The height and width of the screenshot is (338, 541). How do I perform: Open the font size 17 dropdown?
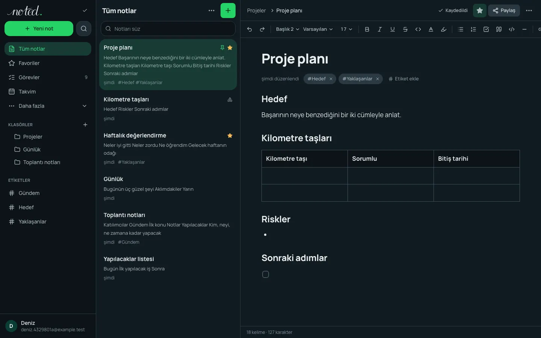346,29
